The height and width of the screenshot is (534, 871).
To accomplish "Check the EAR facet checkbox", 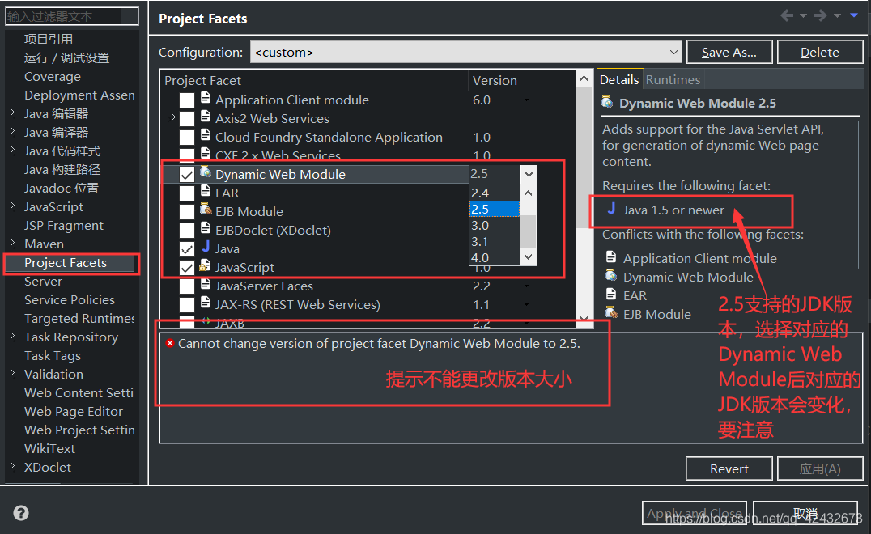I will [187, 193].
